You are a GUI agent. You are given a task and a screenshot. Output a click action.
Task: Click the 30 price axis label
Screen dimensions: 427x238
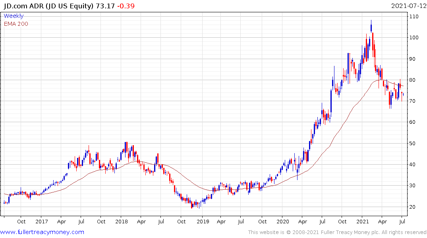point(413,186)
